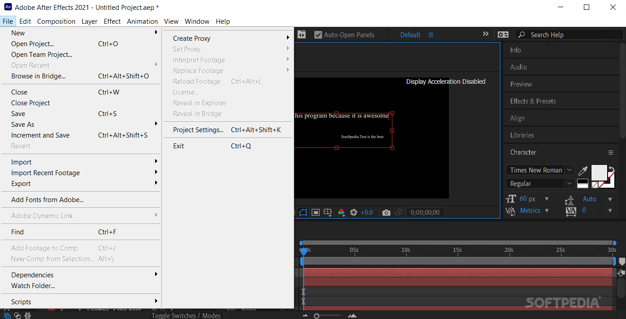This screenshot has height=319, width=626.
Task: Open the font style Regular dropdown
Action: coord(569,183)
